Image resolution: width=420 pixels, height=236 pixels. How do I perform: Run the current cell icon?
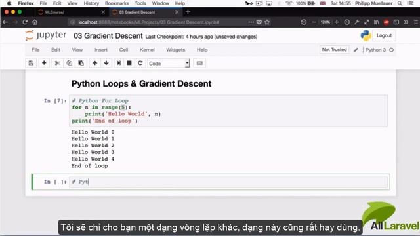[119, 63]
